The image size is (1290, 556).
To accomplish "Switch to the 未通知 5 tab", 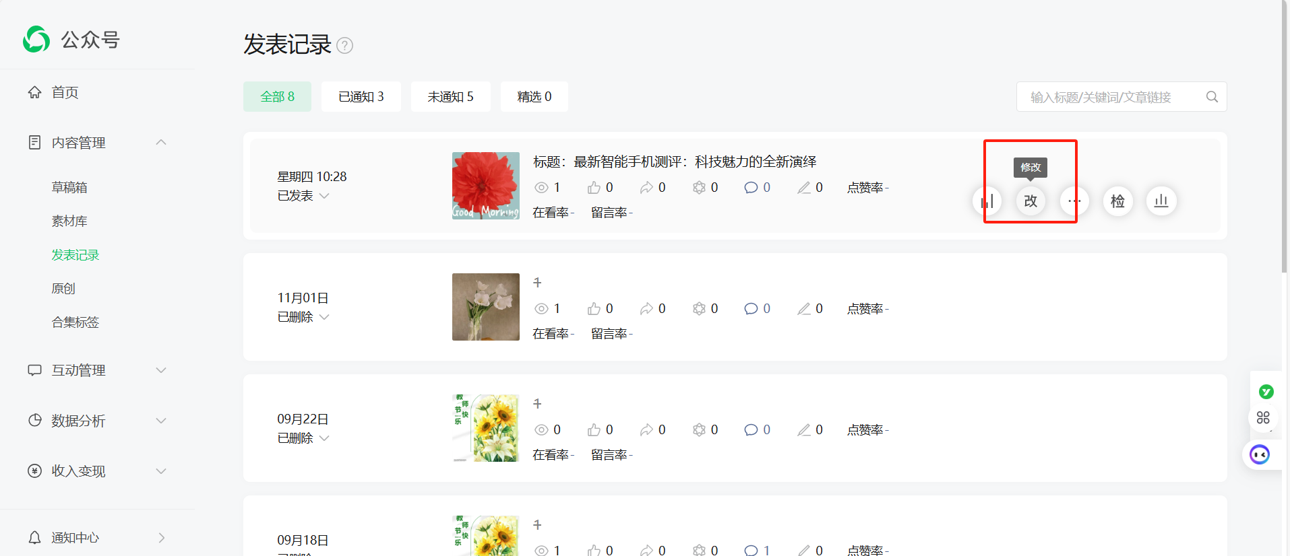I will coord(451,97).
